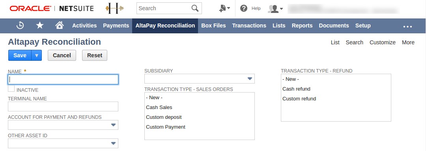
Task: Open the Shortcuts star icon
Action: pyautogui.click(x=40, y=25)
